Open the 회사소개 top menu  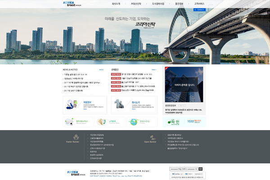(x=116, y=4)
